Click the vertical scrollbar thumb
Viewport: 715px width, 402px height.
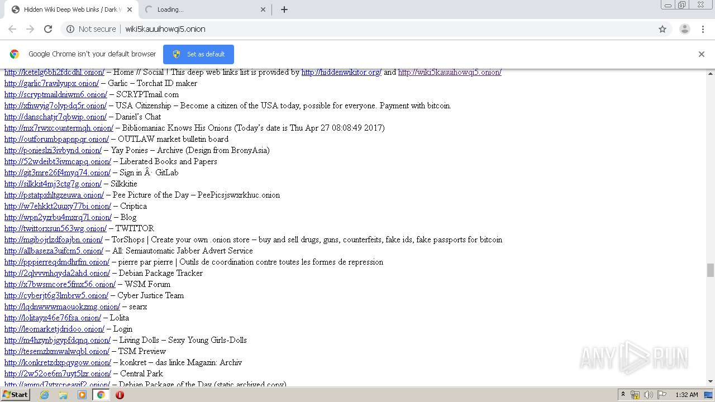[x=711, y=270]
